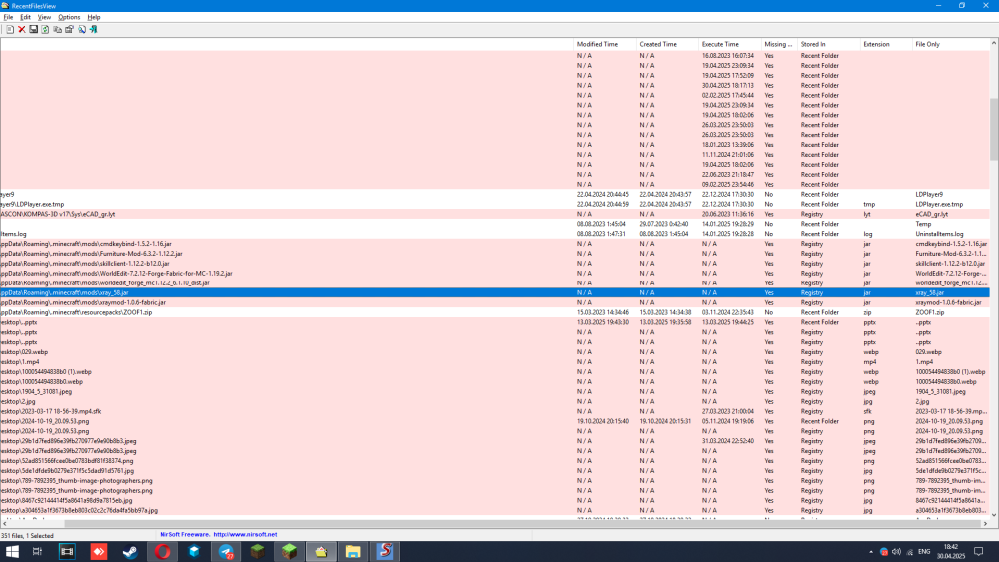Click the Find magnifier toolbar icon

82,29
